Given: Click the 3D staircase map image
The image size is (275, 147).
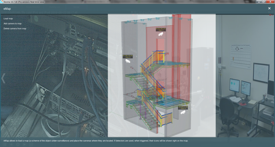Looking at the screenshot, I should pyautogui.click(x=162, y=76).
